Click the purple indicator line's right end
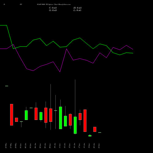Image resolution: width=153 pixels, height=153 pixels. point(133,50)
